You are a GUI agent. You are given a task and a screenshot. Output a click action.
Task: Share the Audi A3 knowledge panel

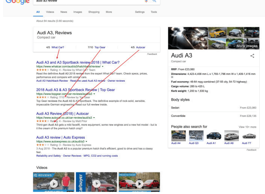[x=252, y=56]
